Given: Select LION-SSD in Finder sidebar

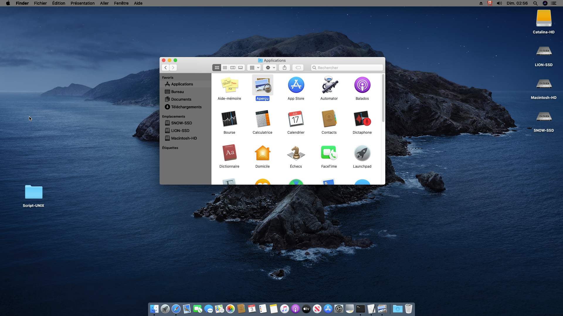Looking at the screenshot, I should point(185,130).
